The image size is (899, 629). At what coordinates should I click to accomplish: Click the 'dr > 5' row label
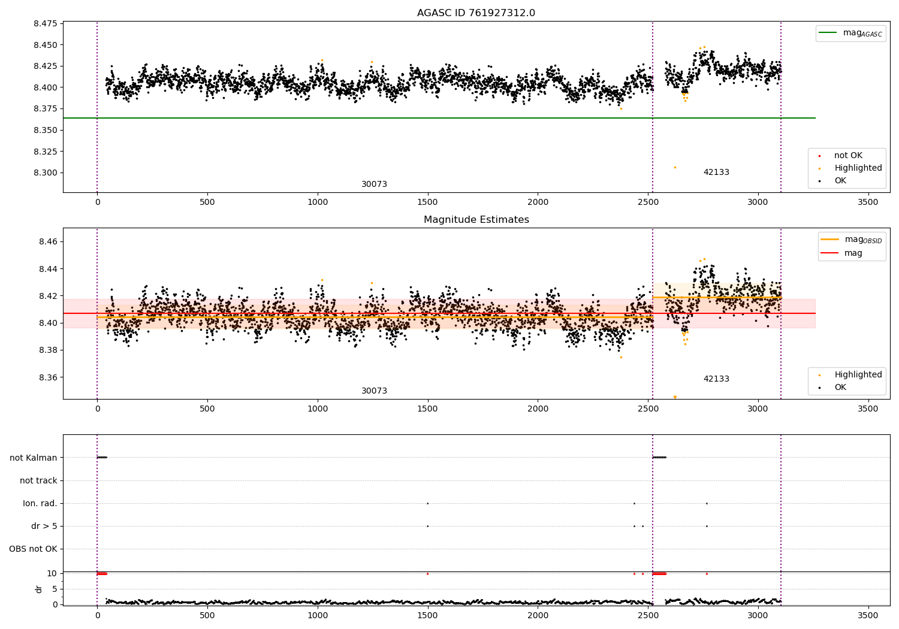click(x=44, y=527)
